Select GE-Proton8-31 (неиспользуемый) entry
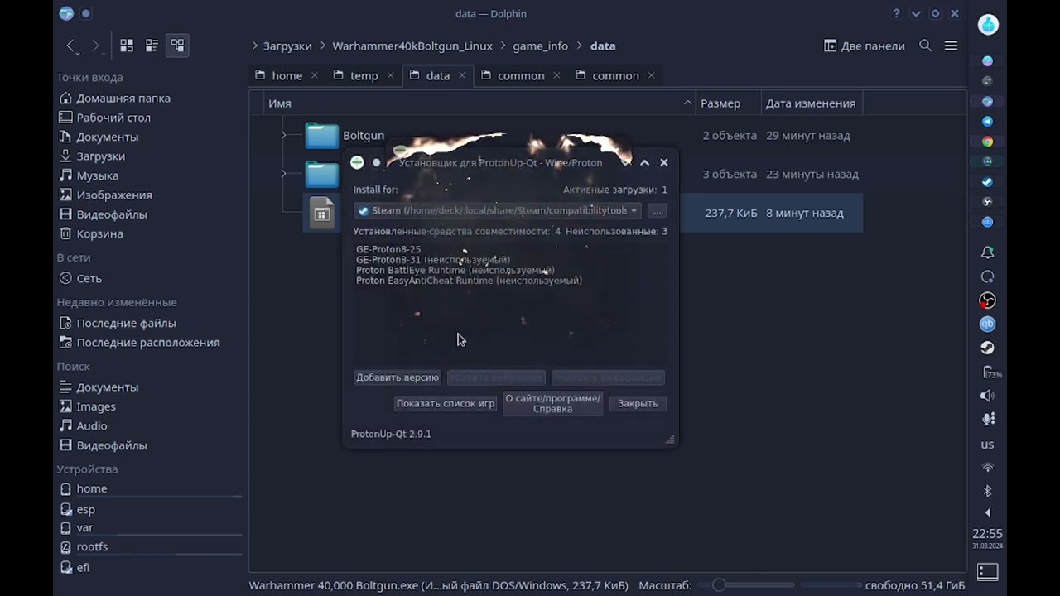 tap(433, 260)
